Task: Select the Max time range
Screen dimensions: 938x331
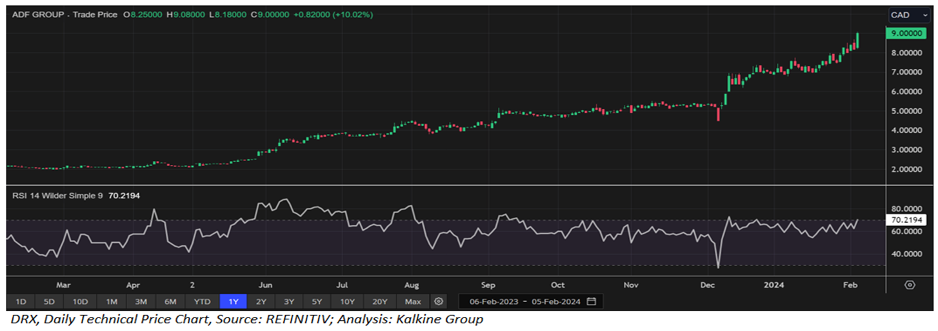Action: coord(413,301)
